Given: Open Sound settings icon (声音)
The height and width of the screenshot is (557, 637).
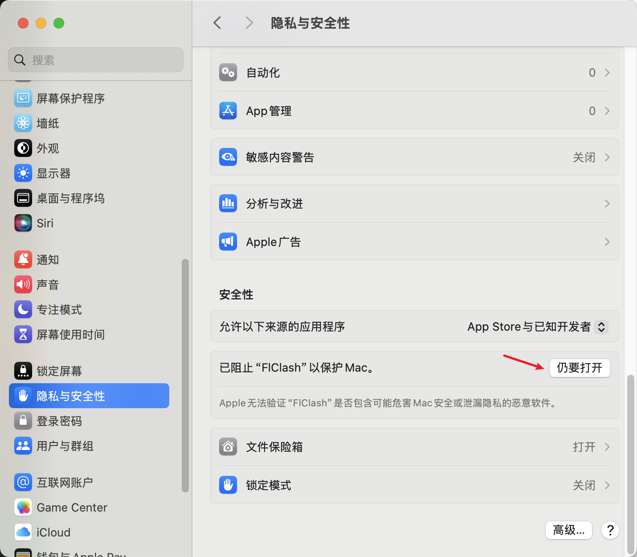Looking at the screenshot, I should tap(23, 285).
